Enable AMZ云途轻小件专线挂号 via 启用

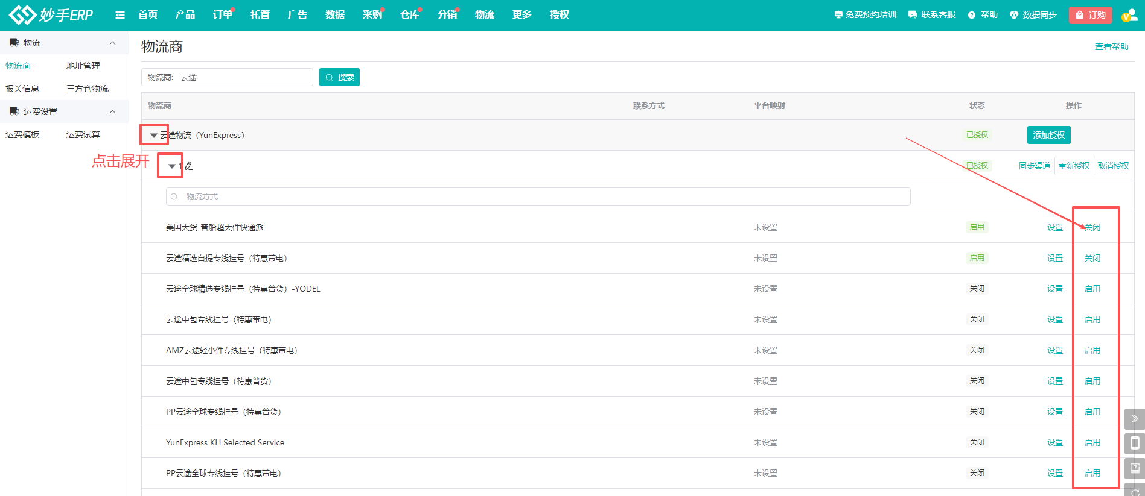coord(1092,350)
